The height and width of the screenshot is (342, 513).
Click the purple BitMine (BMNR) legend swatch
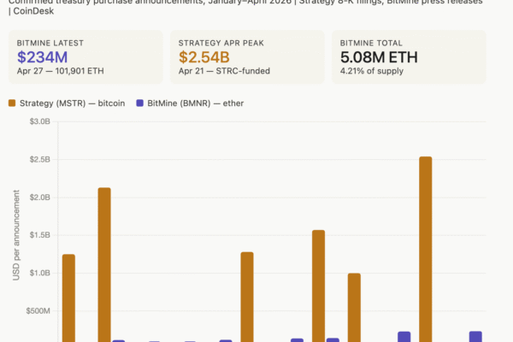(x=139, y=103)
